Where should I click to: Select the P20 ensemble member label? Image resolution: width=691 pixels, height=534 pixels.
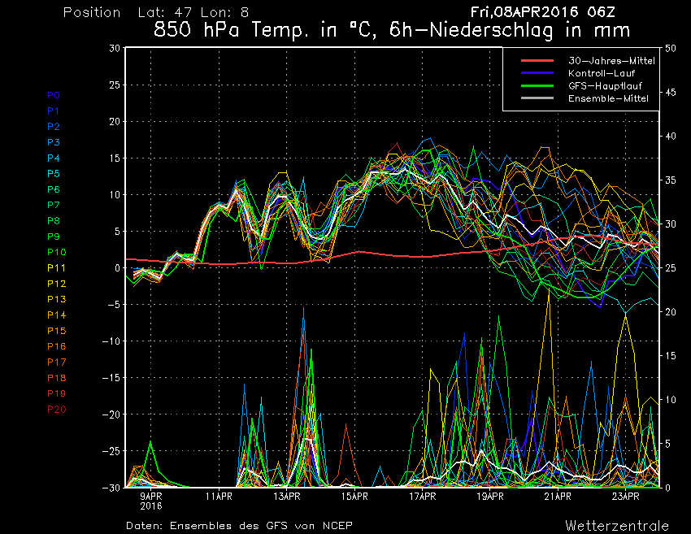pyautogui.click(x=56, y=410)
